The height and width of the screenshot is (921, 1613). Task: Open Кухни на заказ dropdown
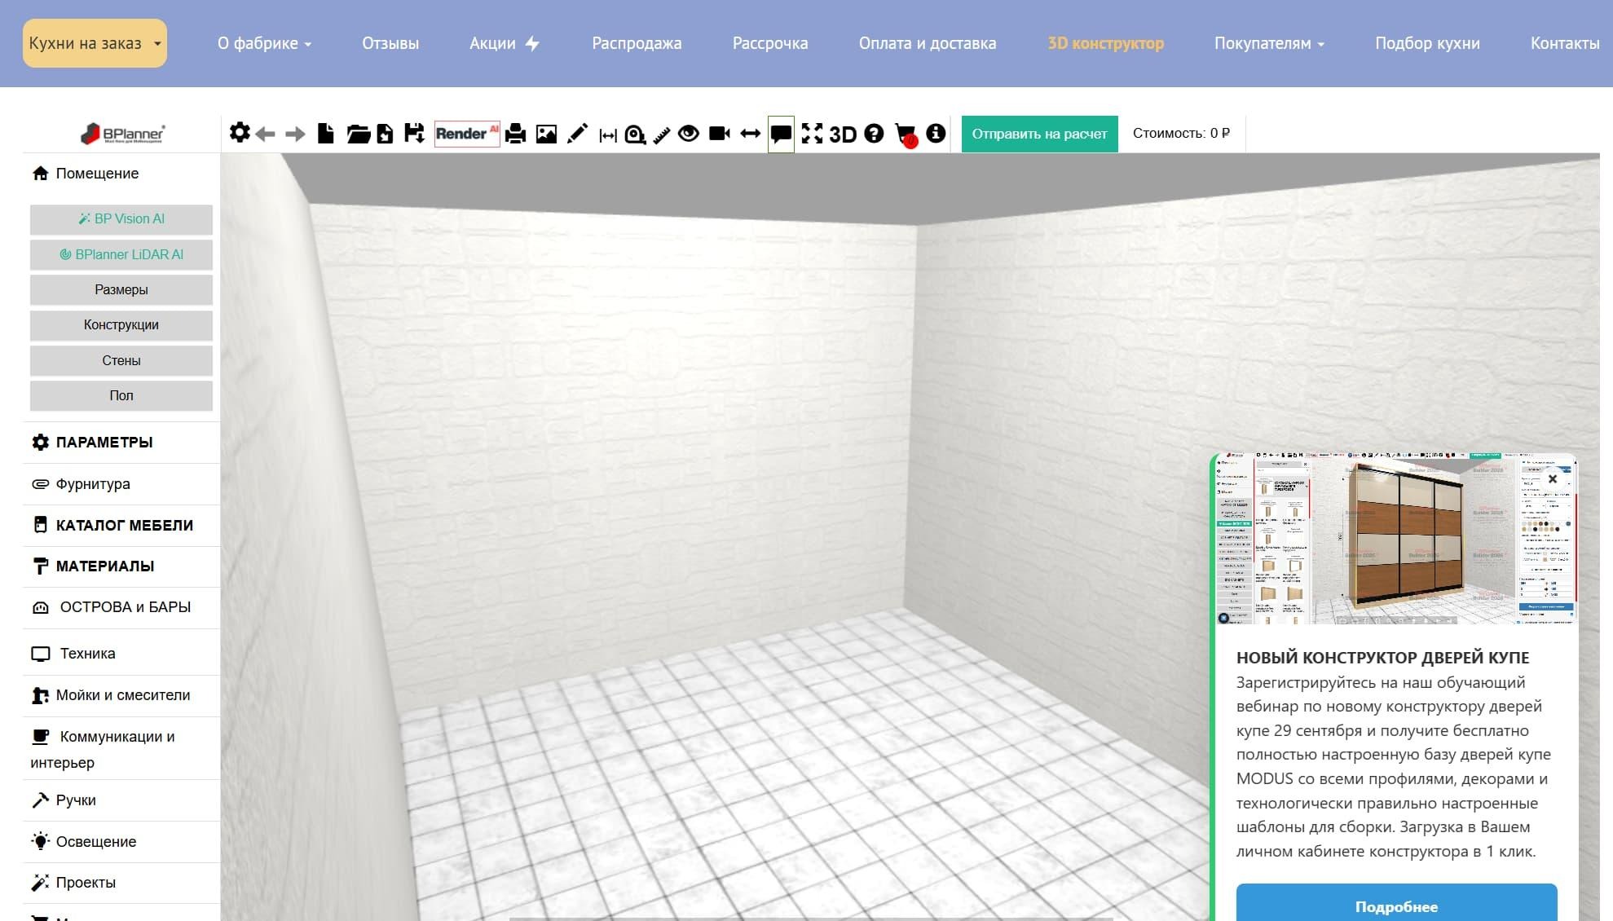pos(95,43)
